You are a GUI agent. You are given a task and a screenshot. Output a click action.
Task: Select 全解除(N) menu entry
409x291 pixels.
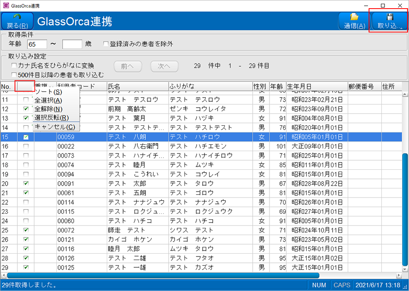[48, 109]
